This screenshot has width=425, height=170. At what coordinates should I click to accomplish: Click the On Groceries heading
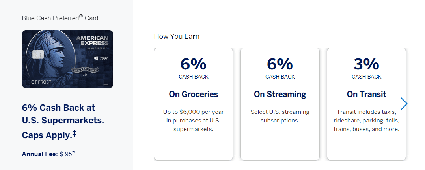pos(194,94)
